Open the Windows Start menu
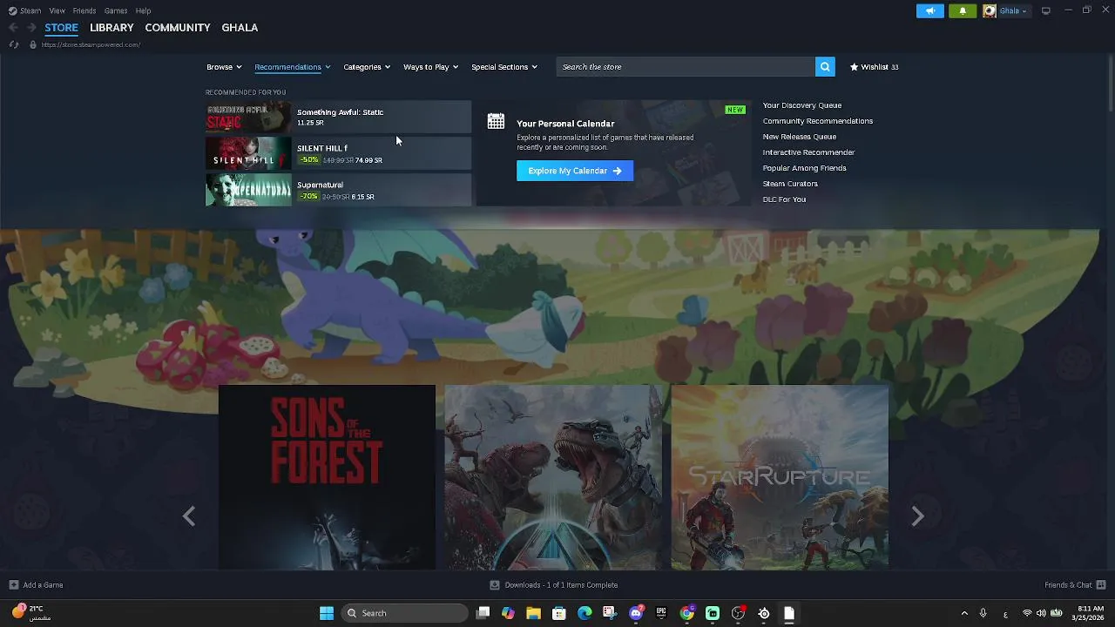Image resolution: width=1115 pixels, height=627 pixels. point(327,613)
